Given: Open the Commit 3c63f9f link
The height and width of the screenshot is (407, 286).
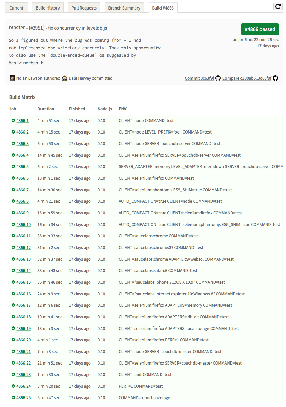Looking at the screenshot, I should [x=199, y=78].
